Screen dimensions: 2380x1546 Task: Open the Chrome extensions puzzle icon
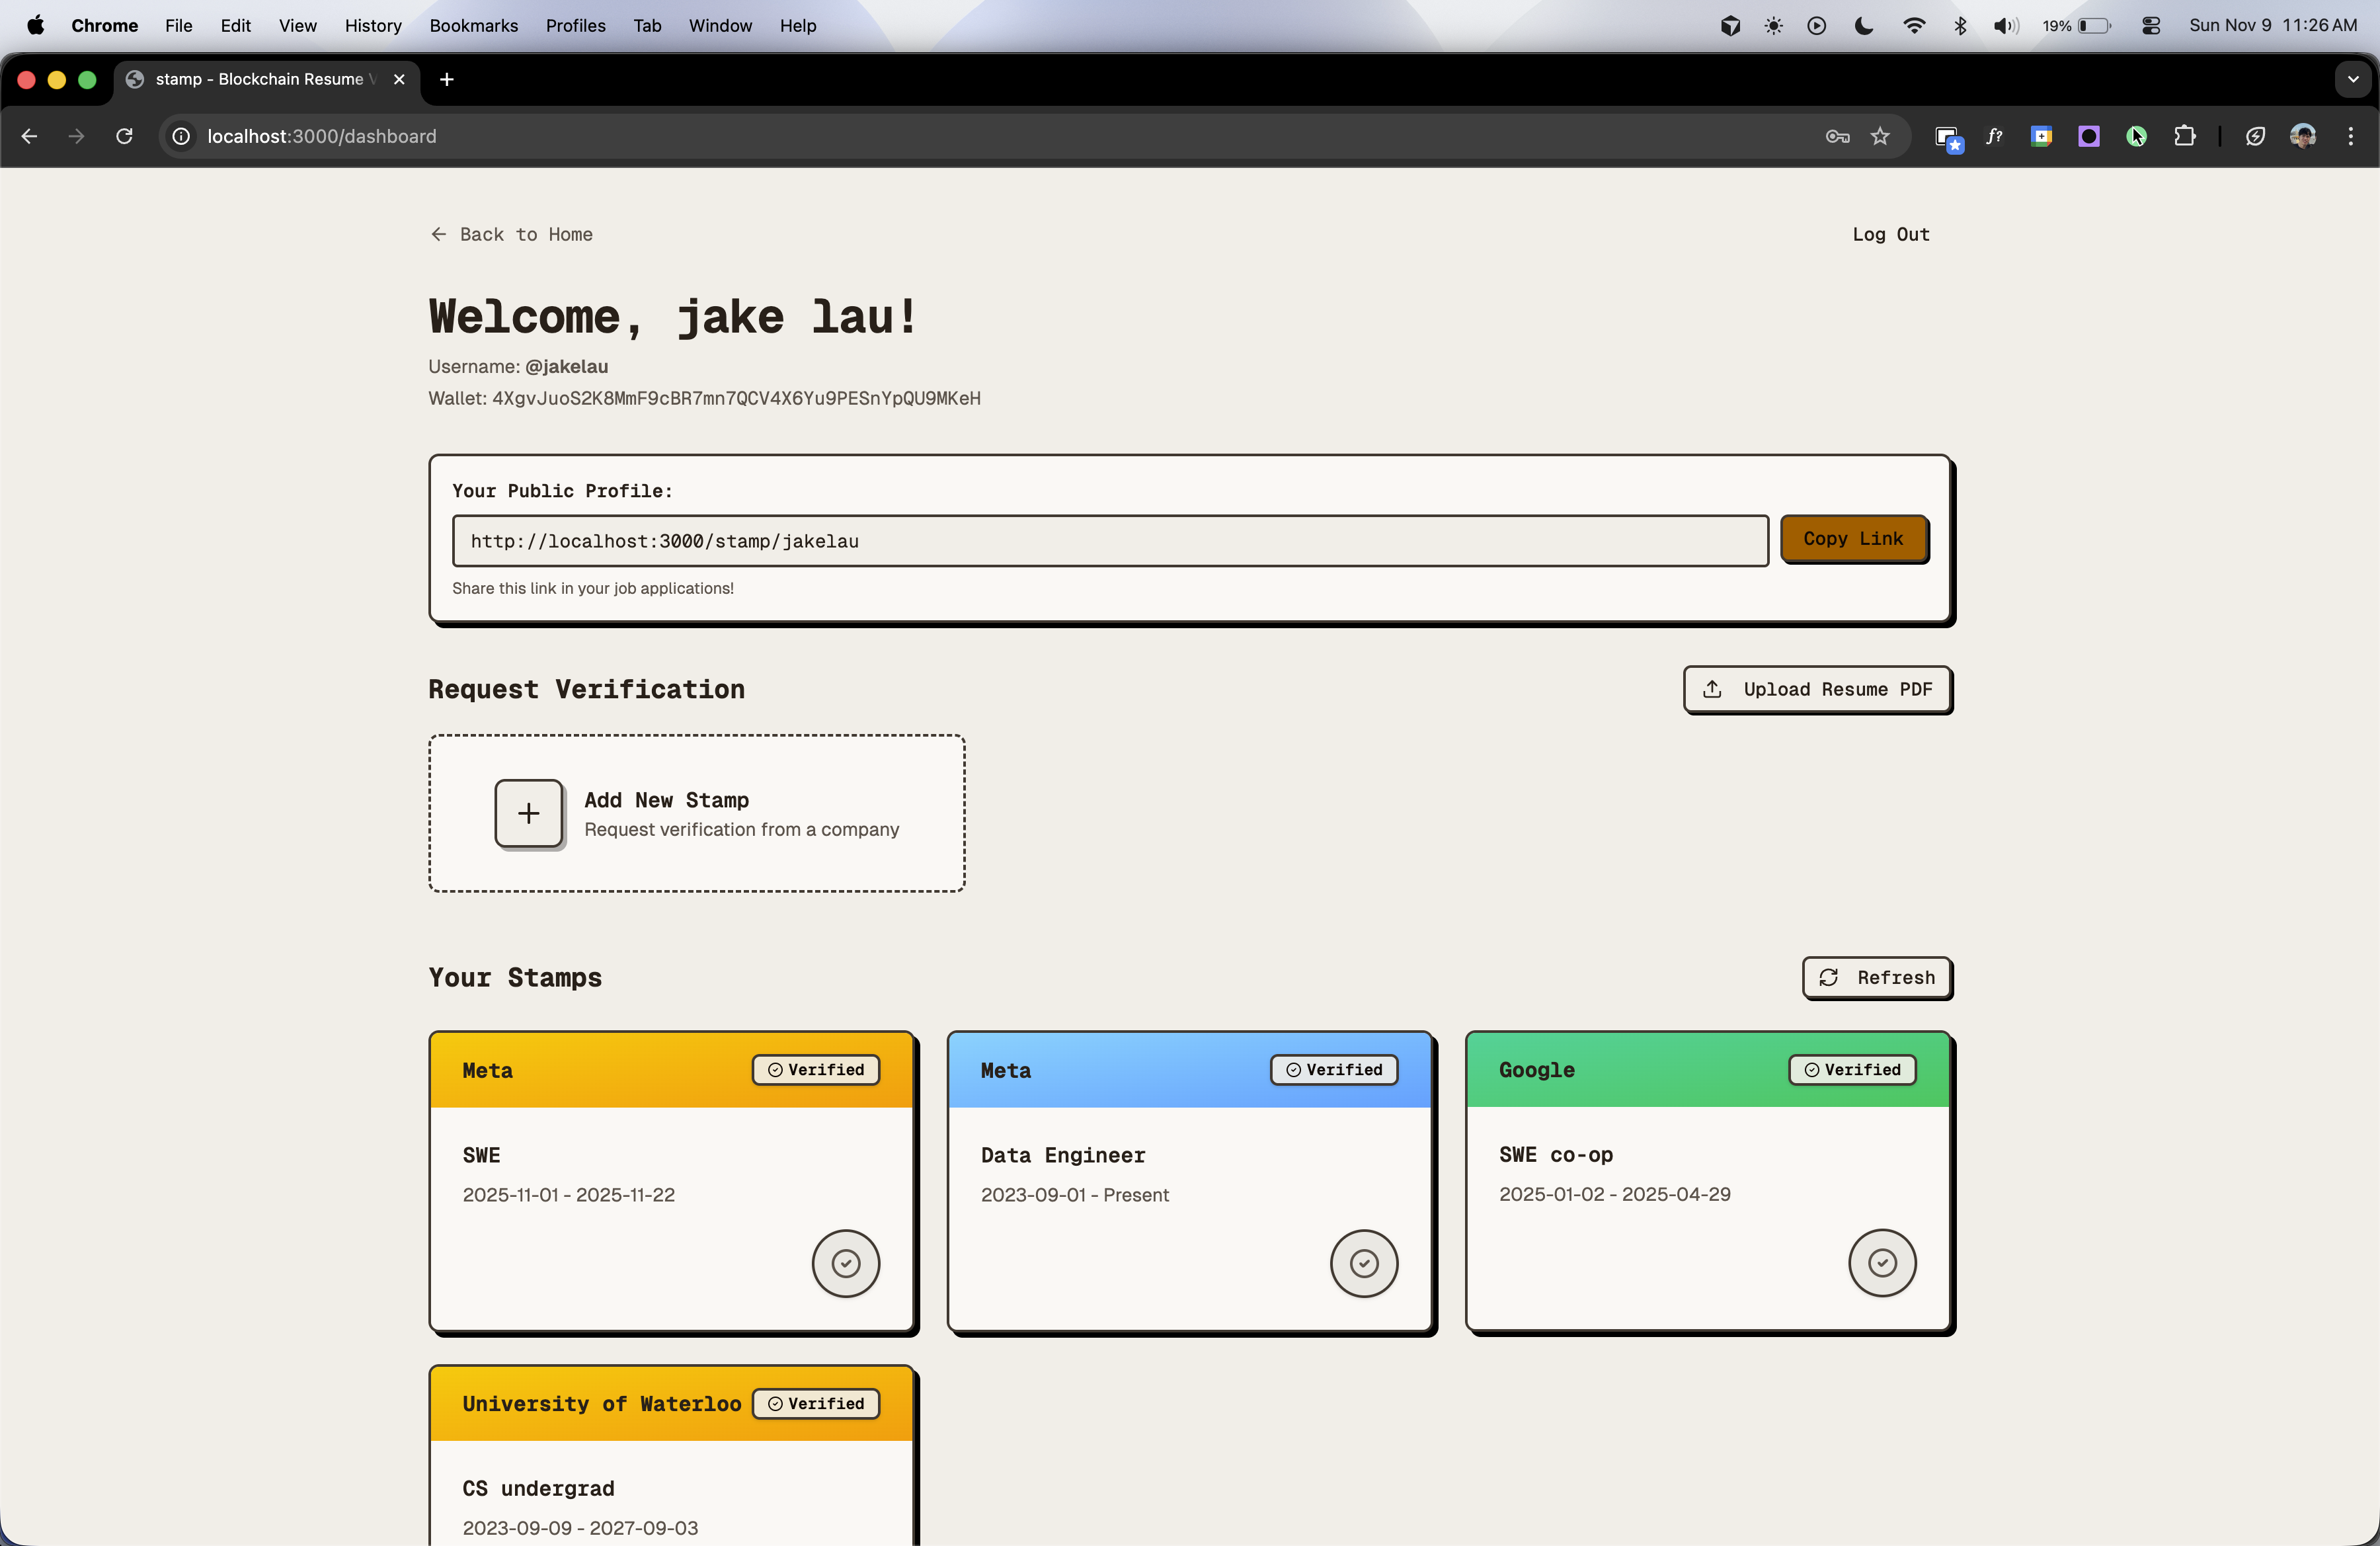click(x=2184, y=136)
